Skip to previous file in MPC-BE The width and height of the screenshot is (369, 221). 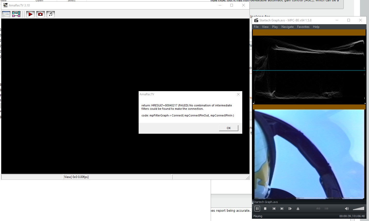coord(274,209)
